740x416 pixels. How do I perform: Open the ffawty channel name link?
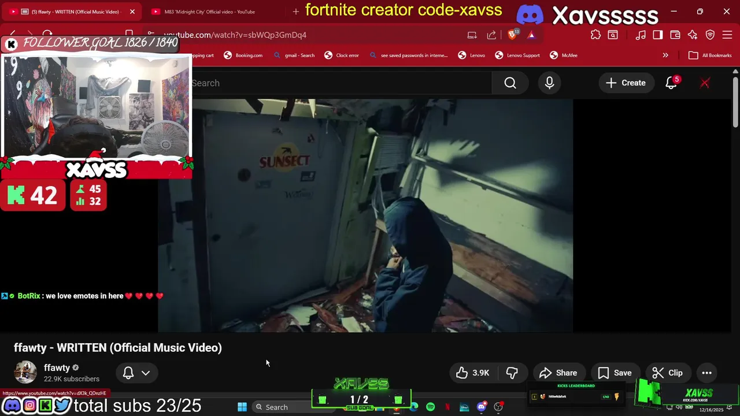pos(57,368)
